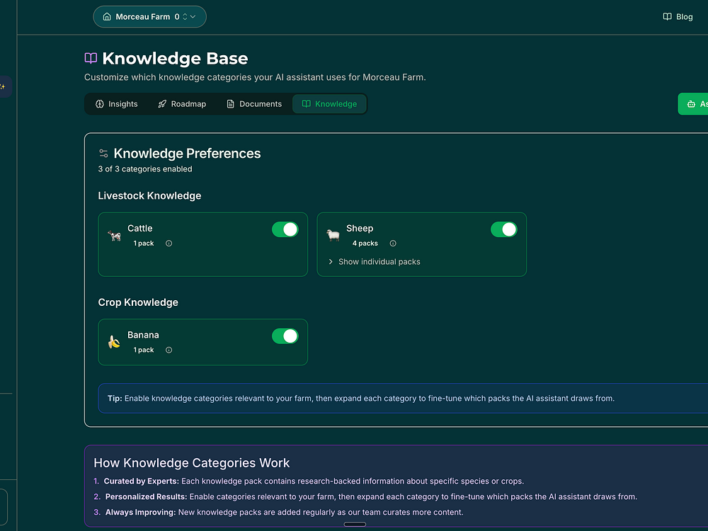Click the brain icon on the Insights tab

click(100, 104)
